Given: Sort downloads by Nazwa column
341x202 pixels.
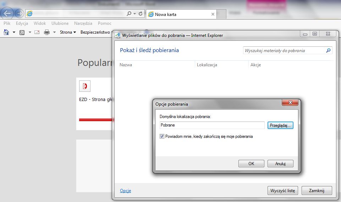Looking at the screenshot, I should pos(126,65).
